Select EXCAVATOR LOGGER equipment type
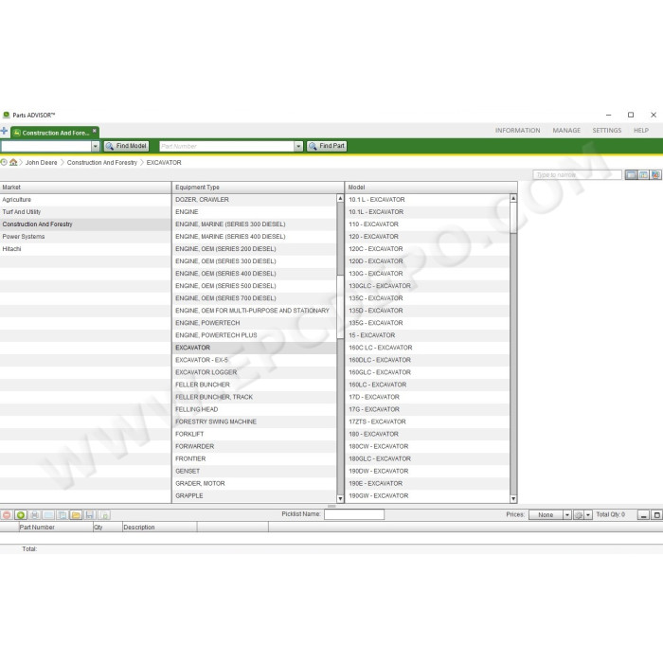Image resolution: width=663 pixels, height=663 pixels. pos(255,372)
